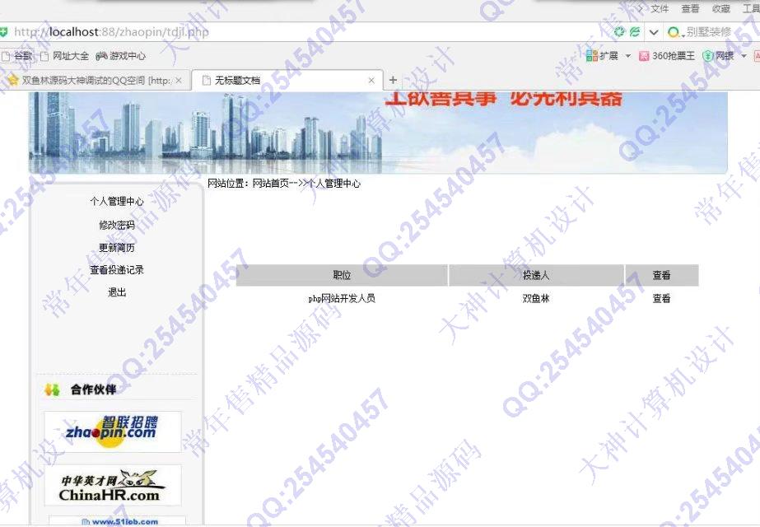Click the green leaf speed-mode icon in address bar
Viewport: 760px width, 527px height.
coord(635,32)
